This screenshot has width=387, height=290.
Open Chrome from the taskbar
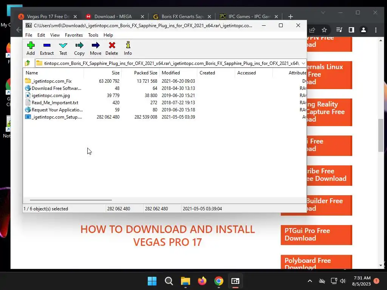(x=219, y=281)
